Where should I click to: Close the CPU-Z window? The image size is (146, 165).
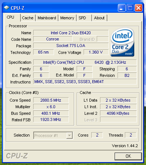(x=138, y=8)
